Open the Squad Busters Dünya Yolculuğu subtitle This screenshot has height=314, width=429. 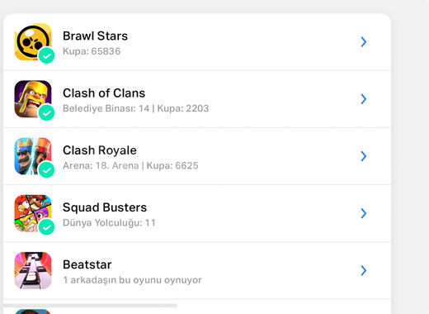[109, 223]
